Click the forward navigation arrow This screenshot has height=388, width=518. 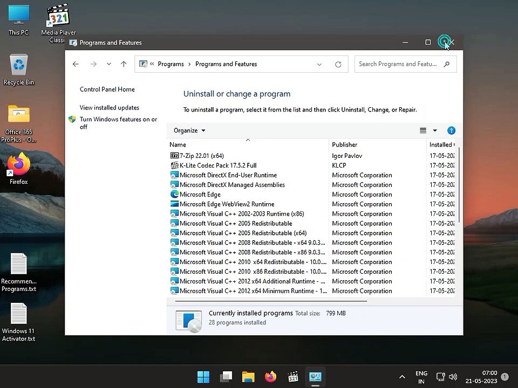[93, 64]
